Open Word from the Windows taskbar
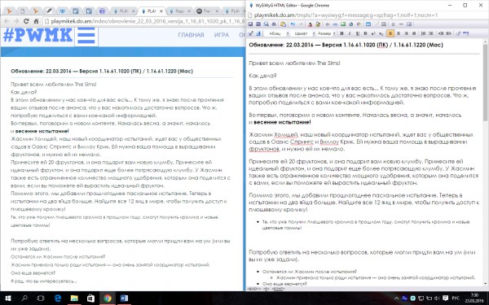489x305 pixels. (x=124, y=298)
